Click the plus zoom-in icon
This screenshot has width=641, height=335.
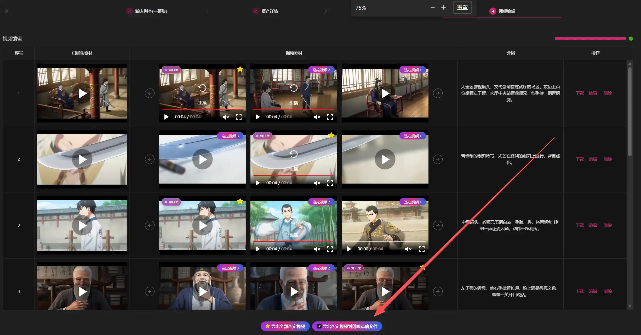443,7
